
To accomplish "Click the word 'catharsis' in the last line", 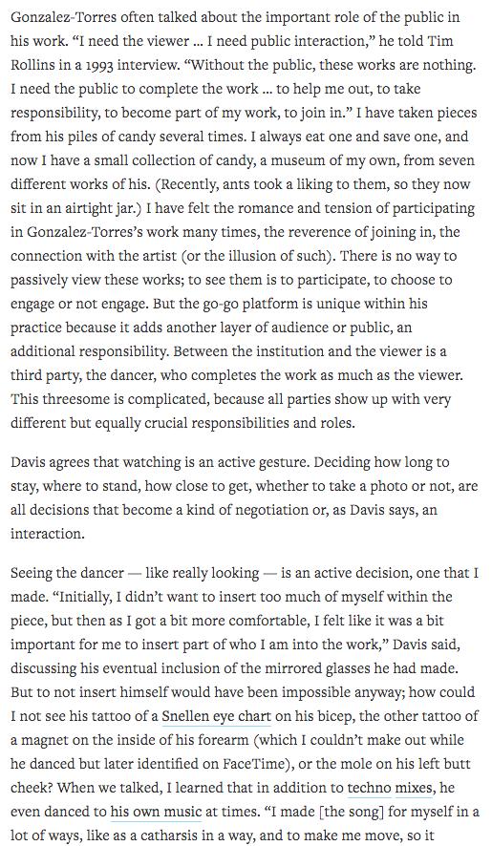I will pyautogui.click(x=181, y=835).
